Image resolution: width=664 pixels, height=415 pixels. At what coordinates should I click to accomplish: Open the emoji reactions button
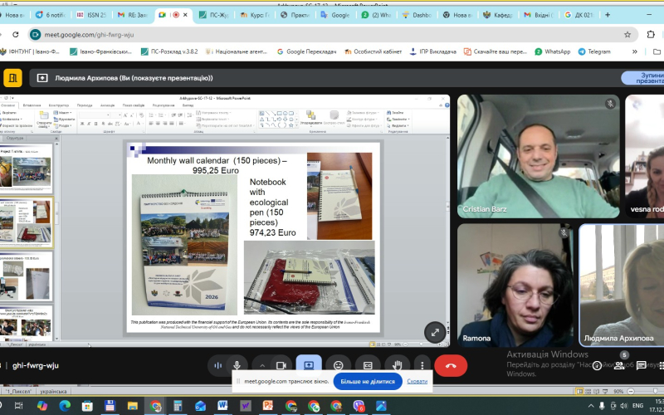click(338, 365)
